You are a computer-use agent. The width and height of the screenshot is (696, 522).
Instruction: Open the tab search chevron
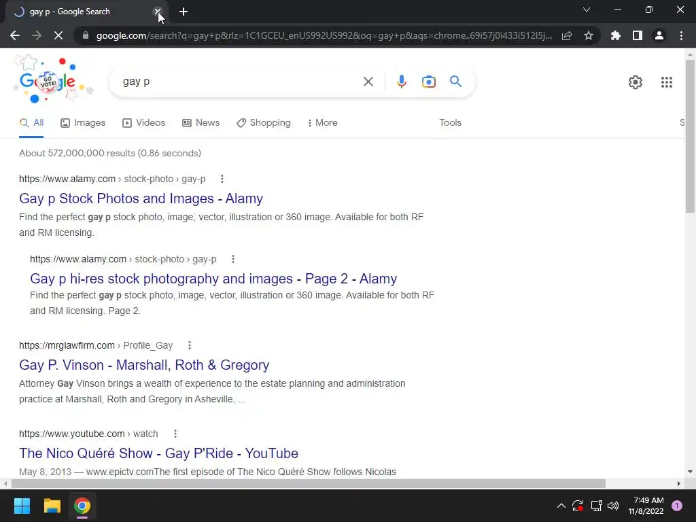tap(587, 10)
